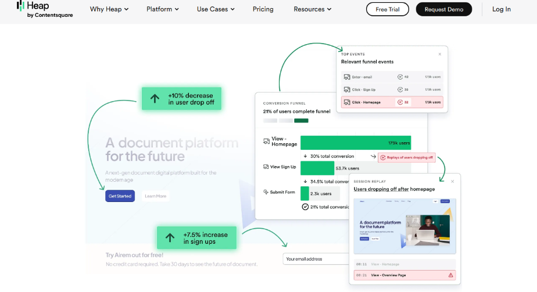Close the Session Replay panel
The height and width of the screenshot is (292, 537).
[452, 181]
